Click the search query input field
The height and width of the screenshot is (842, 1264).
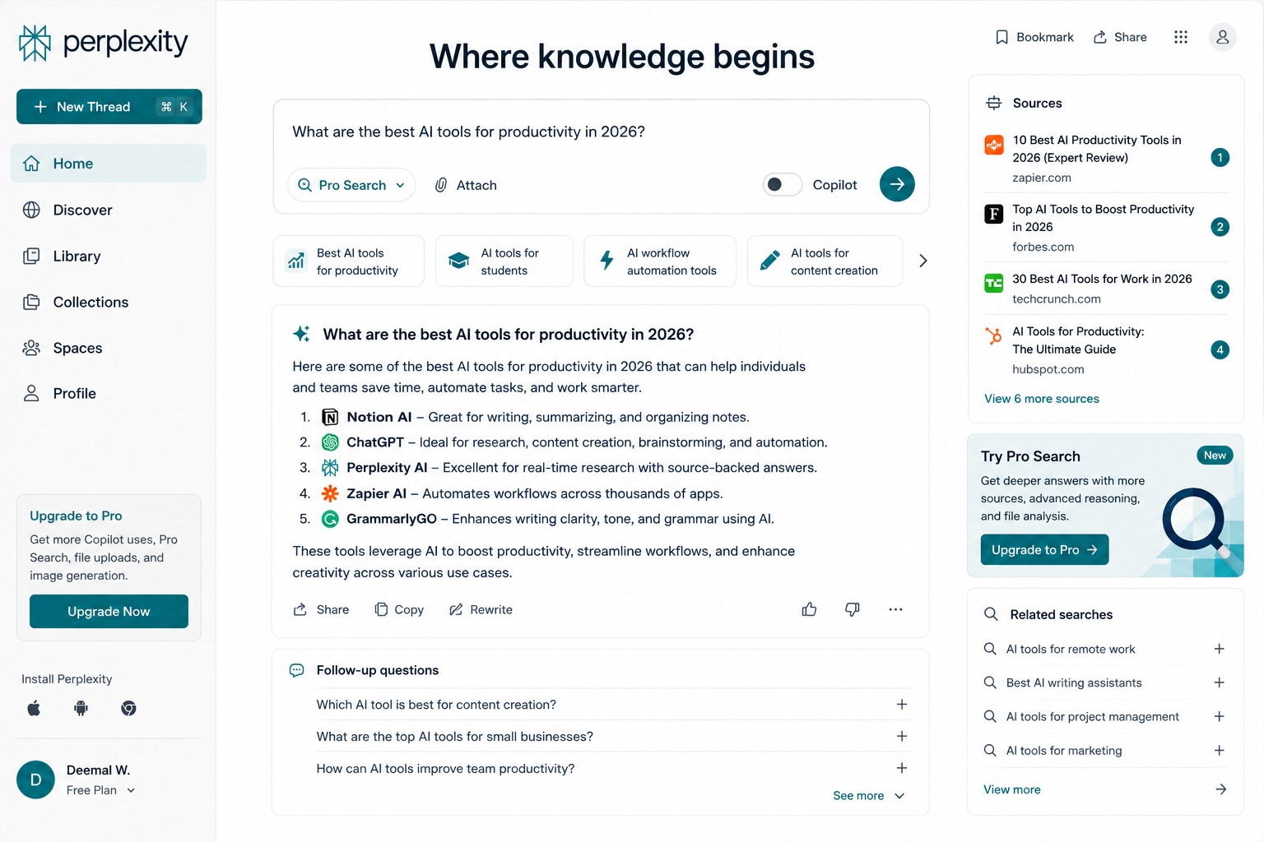pos(601,132)
